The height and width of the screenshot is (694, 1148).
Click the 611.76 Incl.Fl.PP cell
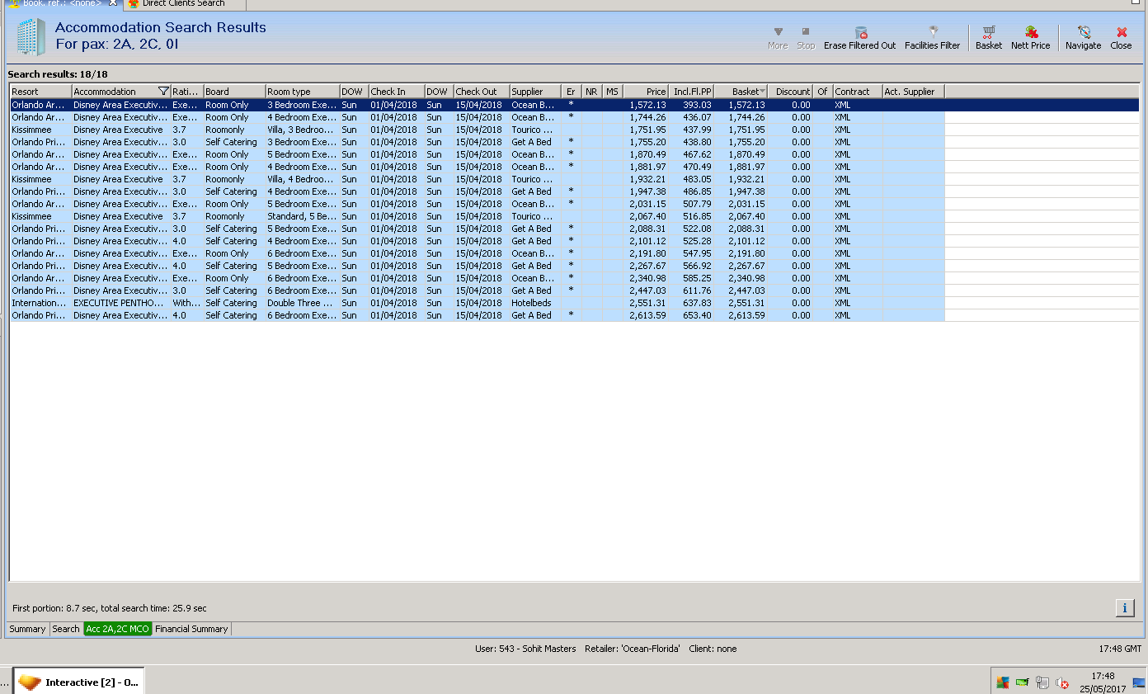coord(691,290)
